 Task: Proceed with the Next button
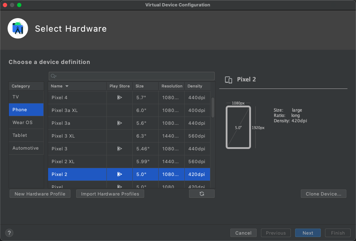point(308,233)
